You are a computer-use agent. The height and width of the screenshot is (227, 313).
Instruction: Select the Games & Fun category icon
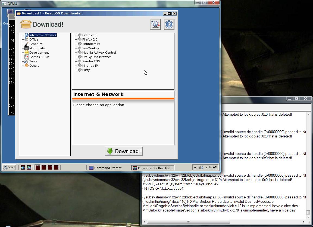27,57
